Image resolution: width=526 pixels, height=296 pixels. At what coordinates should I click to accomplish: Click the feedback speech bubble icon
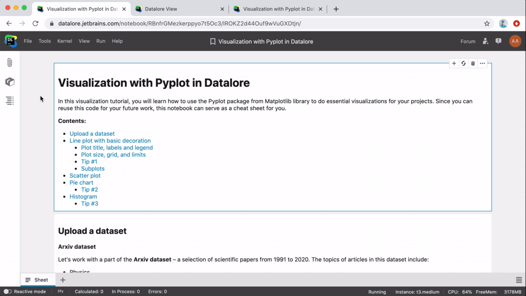[498, 41]
